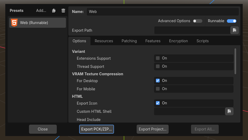This screenshot has width=248, height=140.
Task: Click the Extensions Support label
Action: click(x=94, y=58)
